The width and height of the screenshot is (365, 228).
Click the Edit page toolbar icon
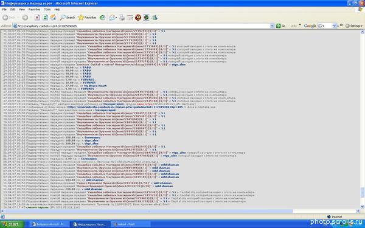pyautogui.click(x=130, y=18)
